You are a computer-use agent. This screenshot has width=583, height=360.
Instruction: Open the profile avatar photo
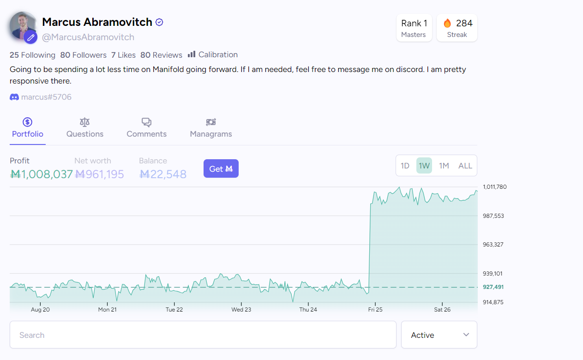pos(23,26)
